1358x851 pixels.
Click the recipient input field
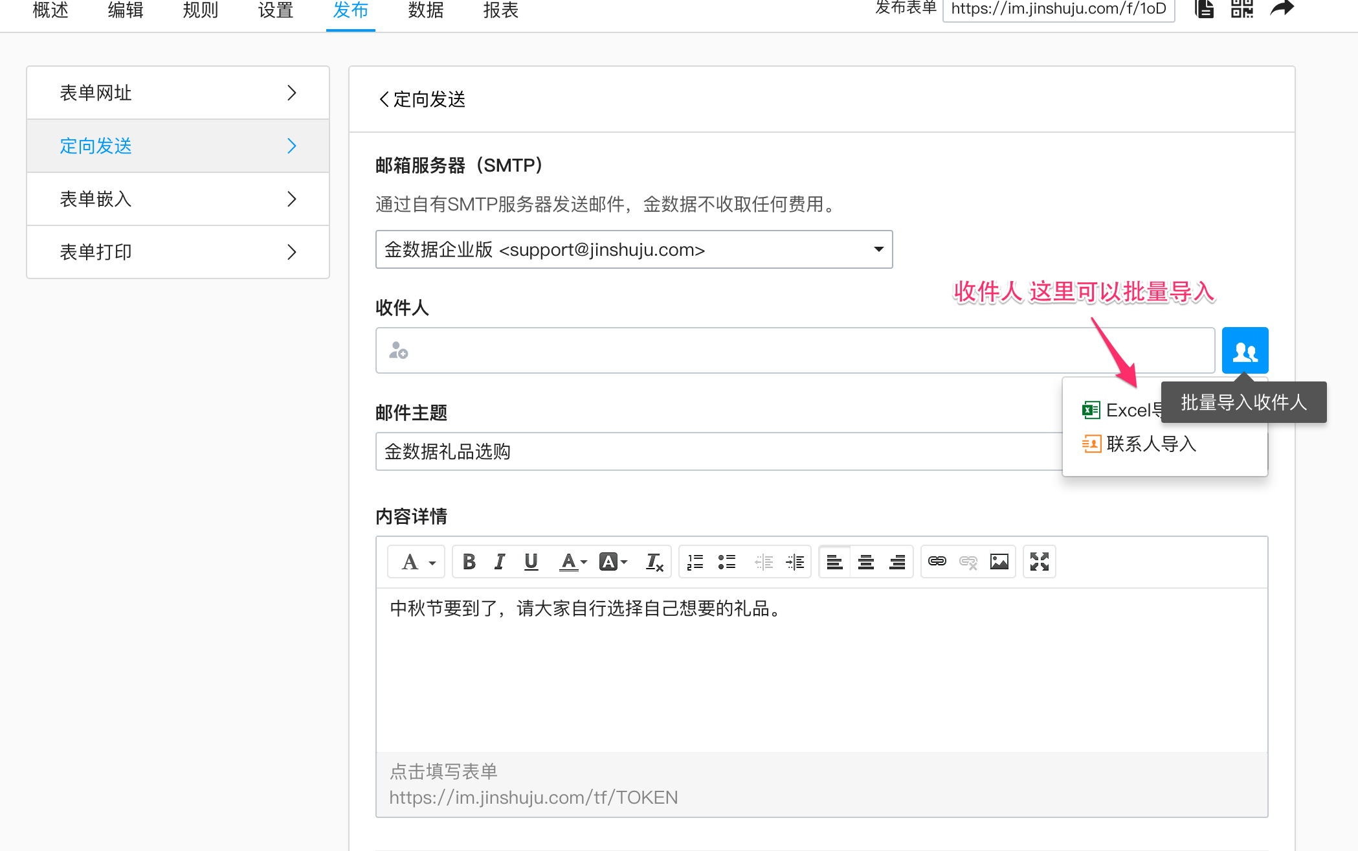pos(795,350)
